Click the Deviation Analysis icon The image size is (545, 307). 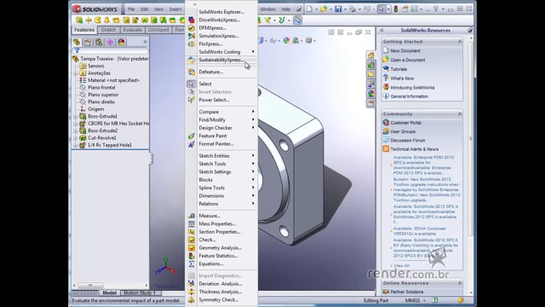pyautogui.click(x=192, y=284)
